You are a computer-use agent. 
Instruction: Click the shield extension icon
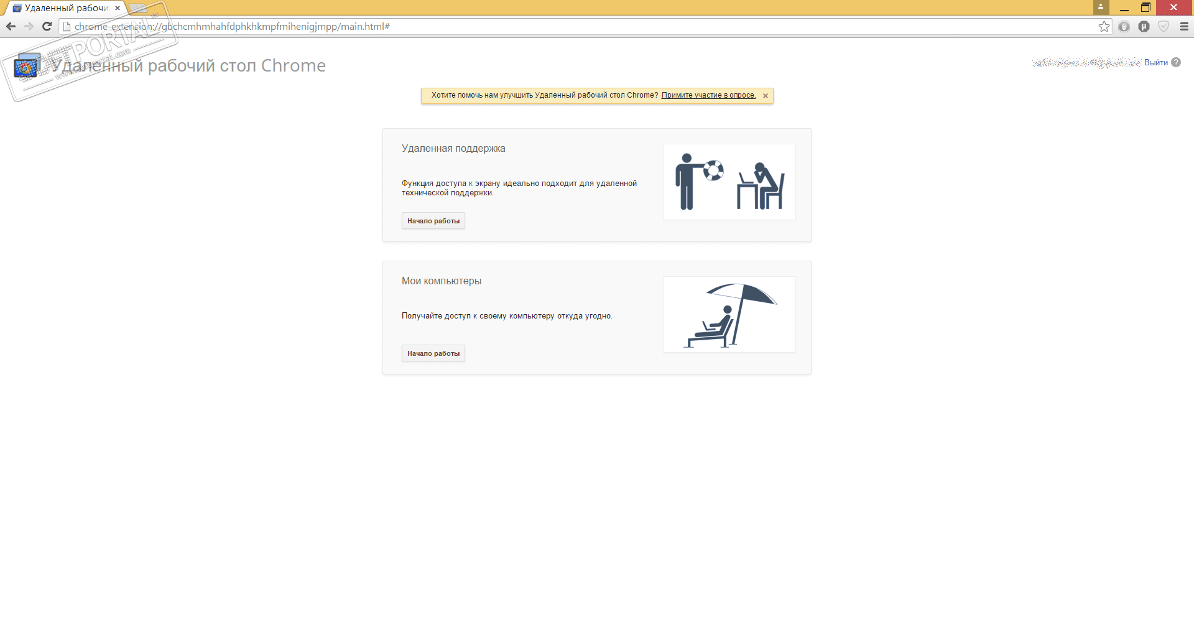pos(1164,26)
